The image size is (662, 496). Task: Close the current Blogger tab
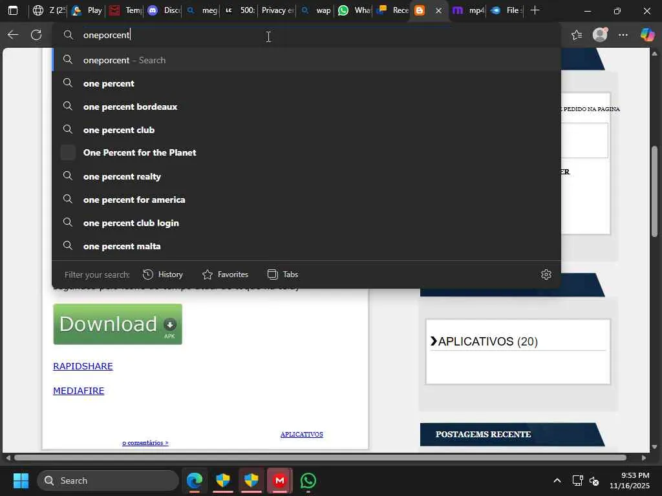coord(439,10)
